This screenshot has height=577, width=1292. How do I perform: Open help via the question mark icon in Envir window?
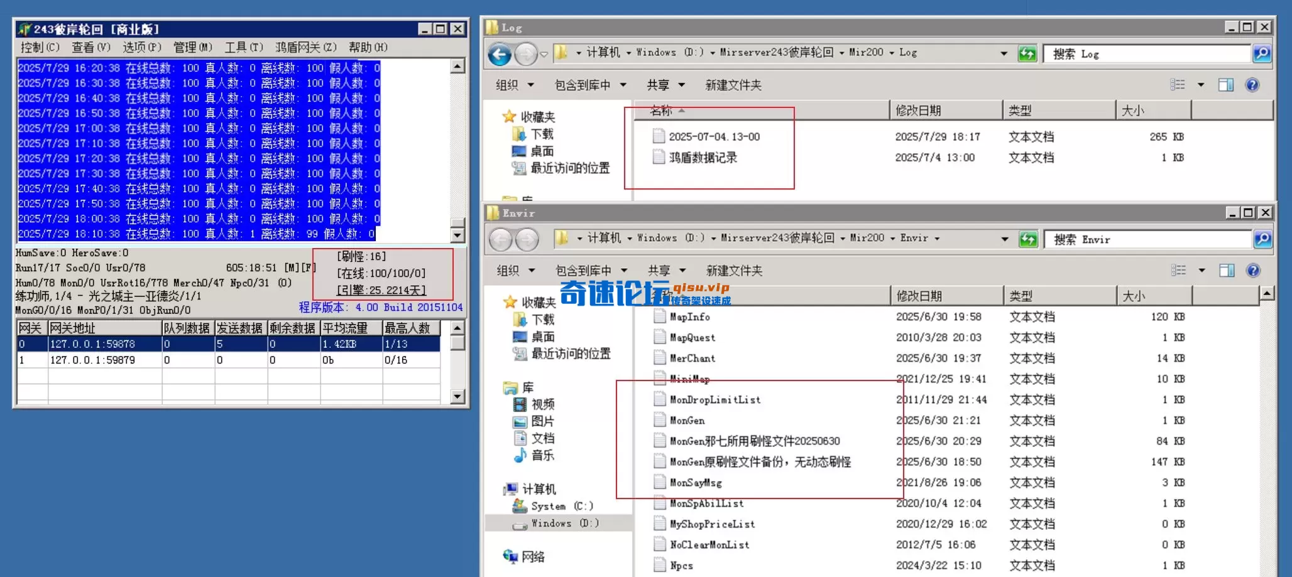pyautogui.click(x=1252, y=270)
